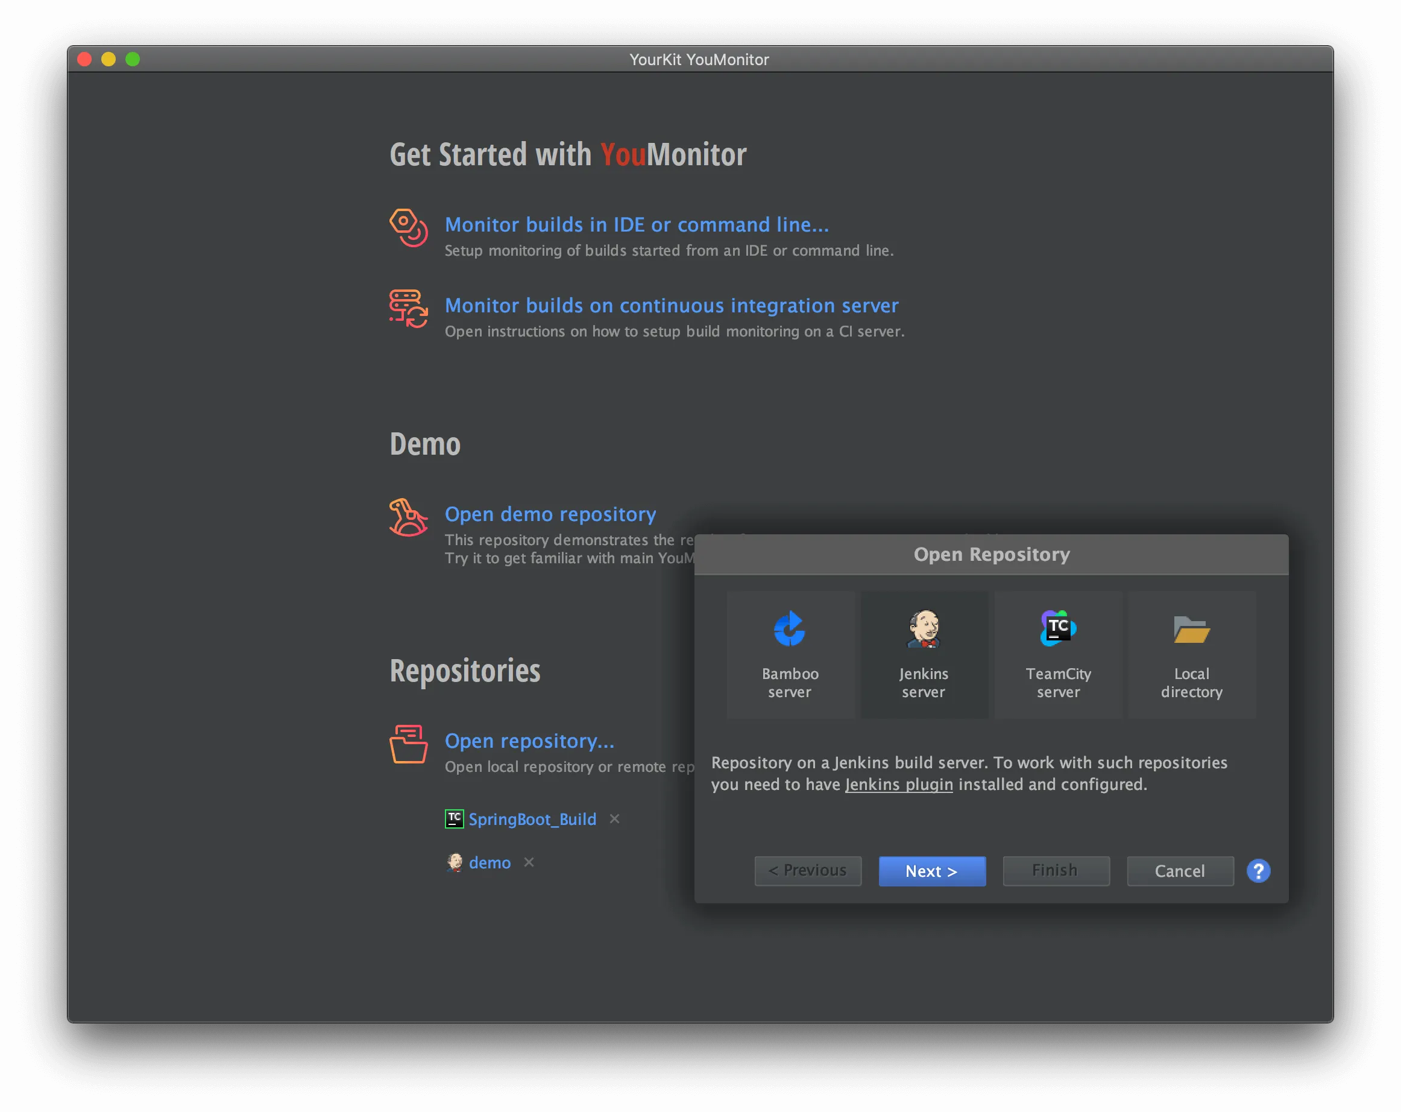The image size is (1401, 1112).
Task: Open the demo repository in the list
Action: click(490, 862)
